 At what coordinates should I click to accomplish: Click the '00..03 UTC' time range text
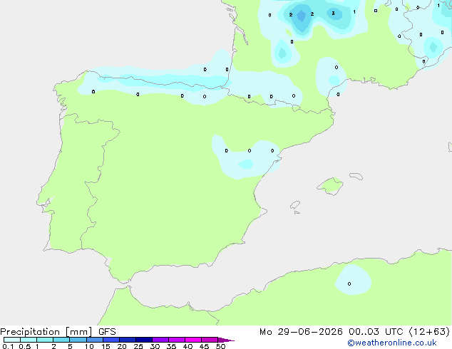376,332
